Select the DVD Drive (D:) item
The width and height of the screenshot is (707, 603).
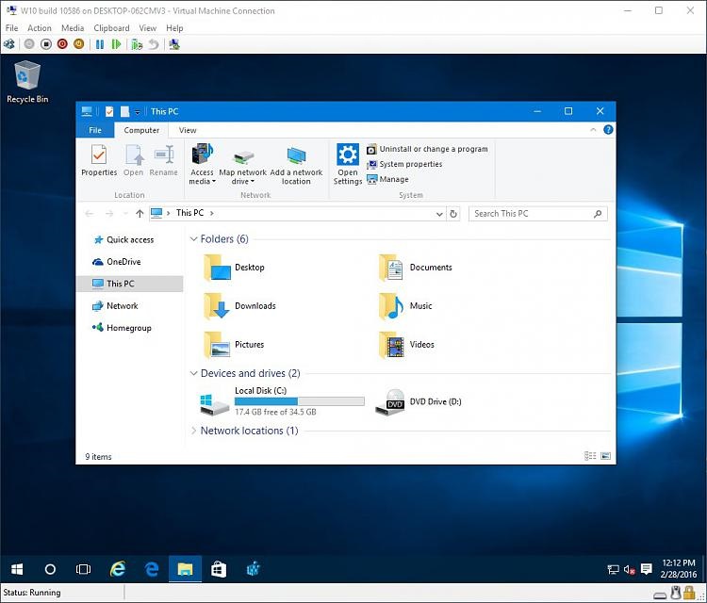[419, 401]
